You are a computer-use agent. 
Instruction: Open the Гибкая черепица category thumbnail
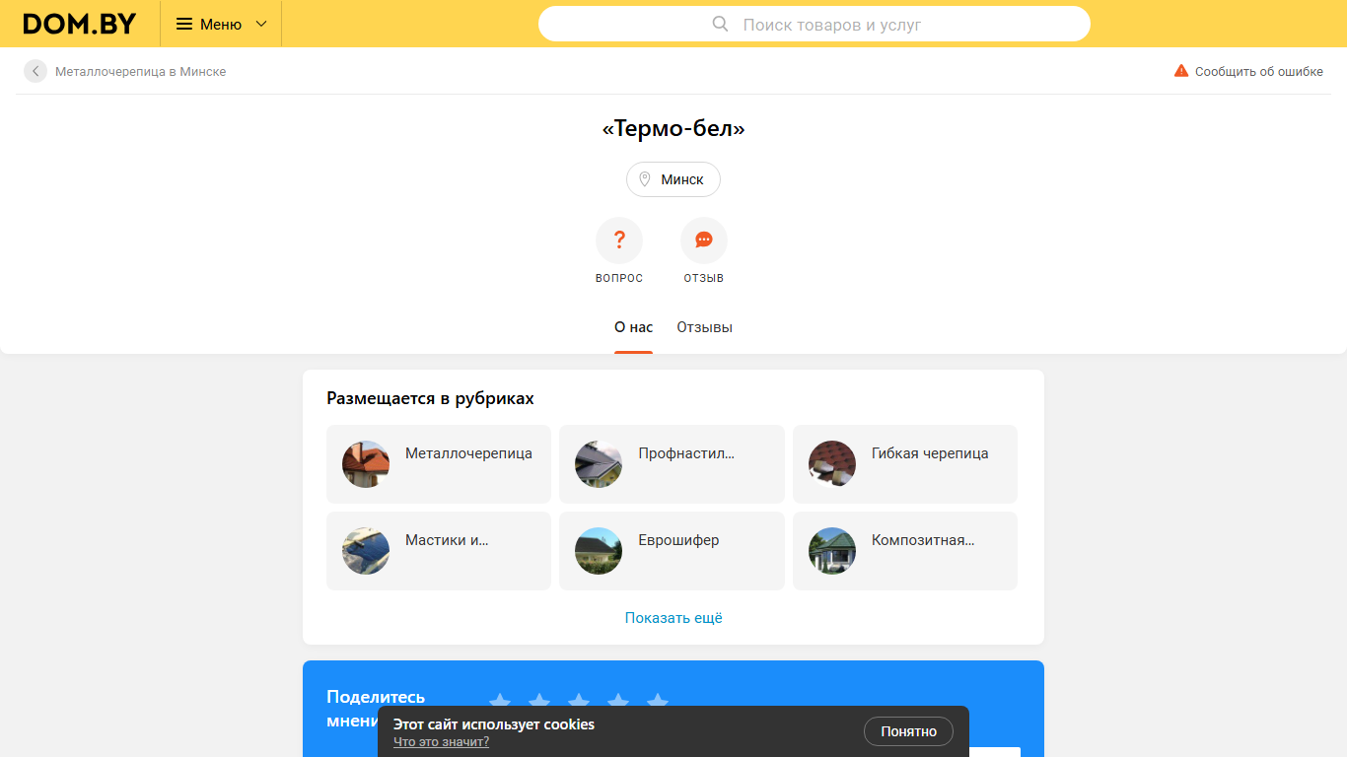[x=832, y=464]
